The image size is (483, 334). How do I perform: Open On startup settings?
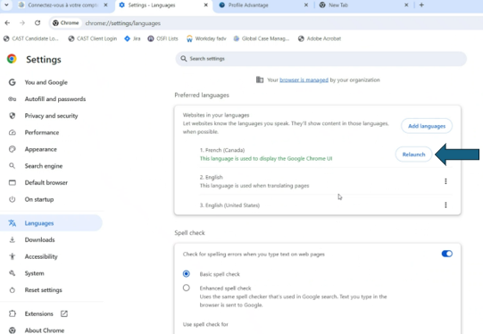39,199
